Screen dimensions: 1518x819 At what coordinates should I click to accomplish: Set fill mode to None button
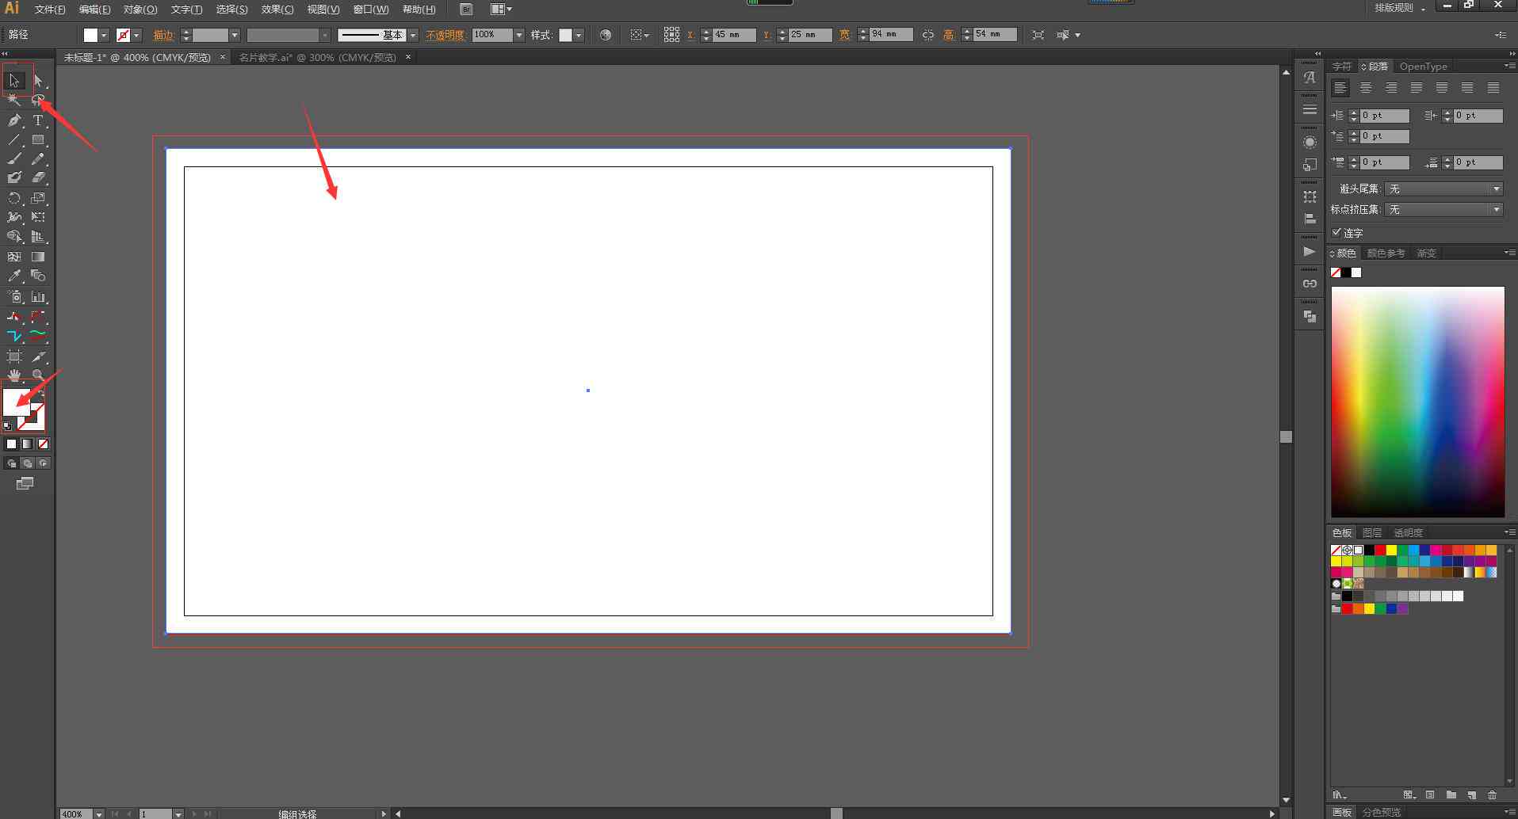click(43, 444)
